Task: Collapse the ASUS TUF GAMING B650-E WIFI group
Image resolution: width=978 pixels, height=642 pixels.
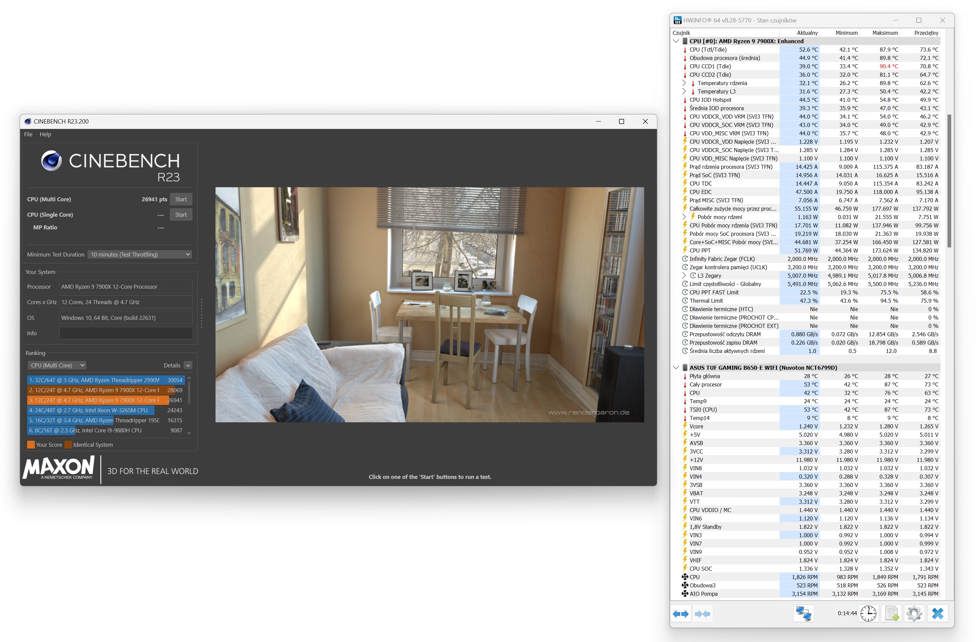Action: (x=676, y=367)
